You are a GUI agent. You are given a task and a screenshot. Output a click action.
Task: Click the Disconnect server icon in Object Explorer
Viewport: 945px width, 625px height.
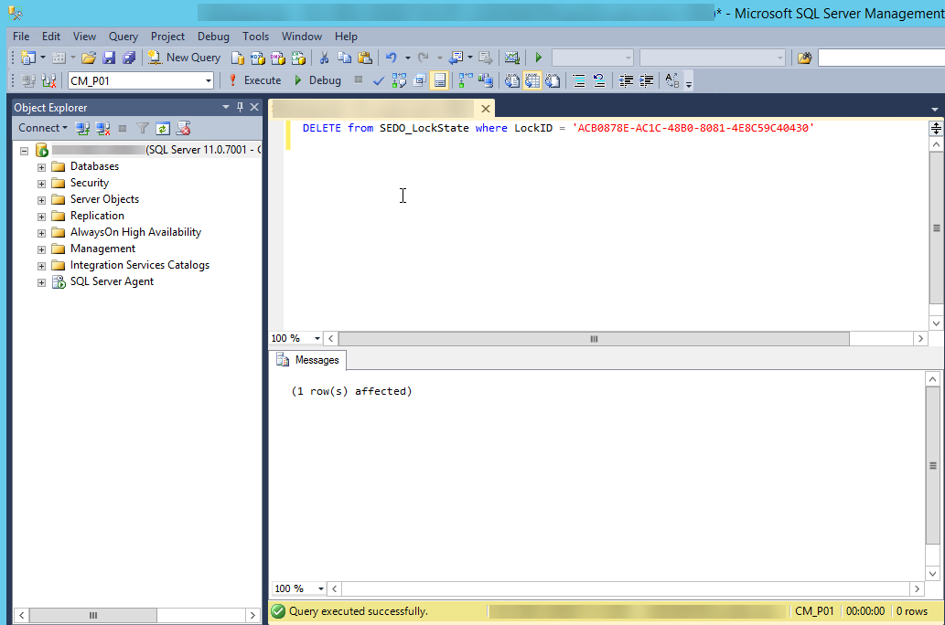(102, 128)
